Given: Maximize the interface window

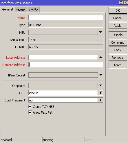Looking at the screenshot, I should coord(121,3).
